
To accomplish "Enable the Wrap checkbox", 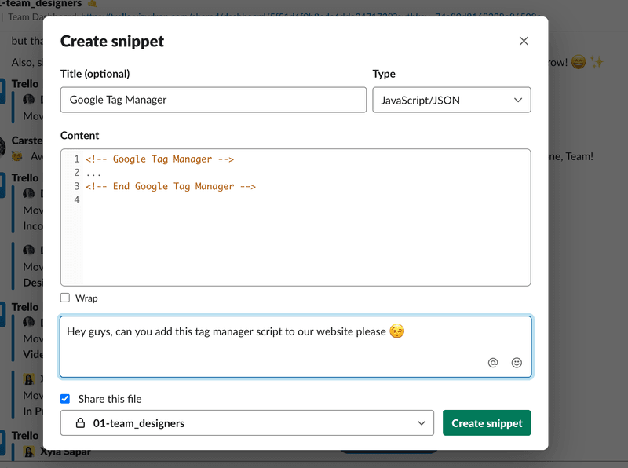I will pyautogui.click(x=65, y=298).
